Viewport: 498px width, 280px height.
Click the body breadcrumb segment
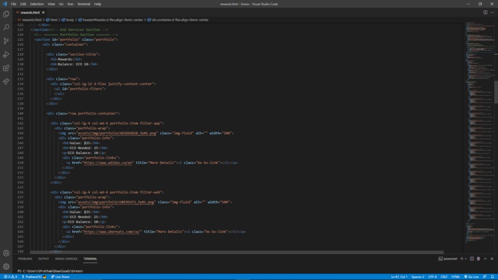click(x=70, y=20)
